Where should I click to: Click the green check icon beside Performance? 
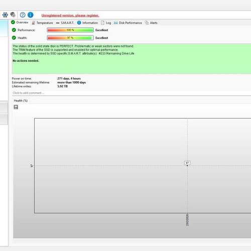coord(14,30)
